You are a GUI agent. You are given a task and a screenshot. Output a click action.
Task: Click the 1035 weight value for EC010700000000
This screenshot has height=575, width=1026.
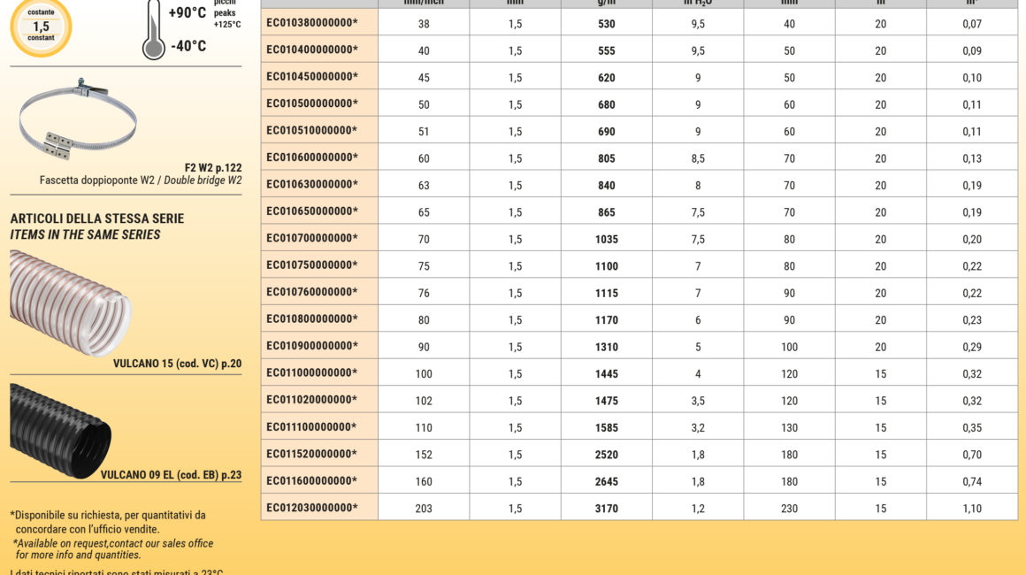click(x=607, y=240)
